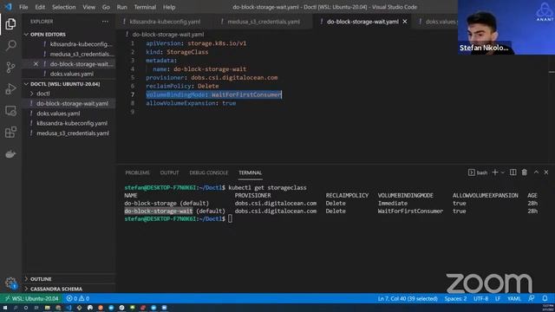Image resolution: width=555 pixels, height=312 pixels.
Task: Open the WSL: Ubuntu-20.04 remote indicator
Action: click(x=31, y=298)
